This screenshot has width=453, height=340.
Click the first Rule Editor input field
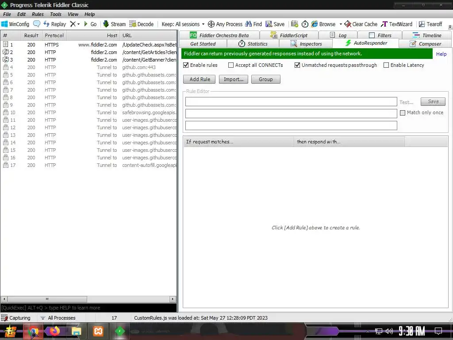point(291,101)
